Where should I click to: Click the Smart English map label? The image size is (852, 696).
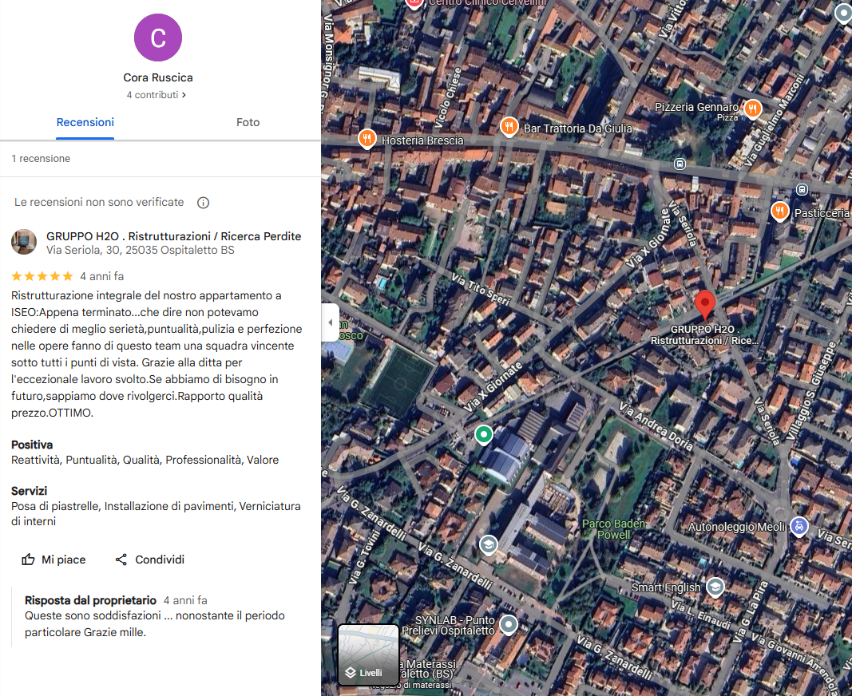coord(666,587)
